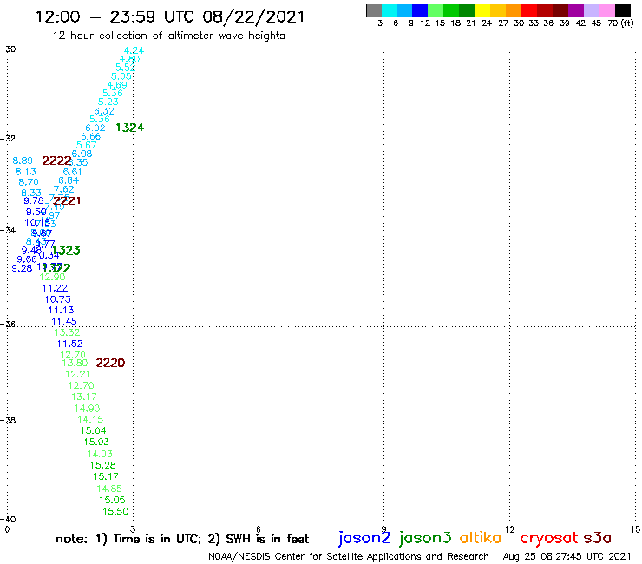Click the wave height value 15.50
Viewport: 642px width, 564px height.
tap(115, 511)
